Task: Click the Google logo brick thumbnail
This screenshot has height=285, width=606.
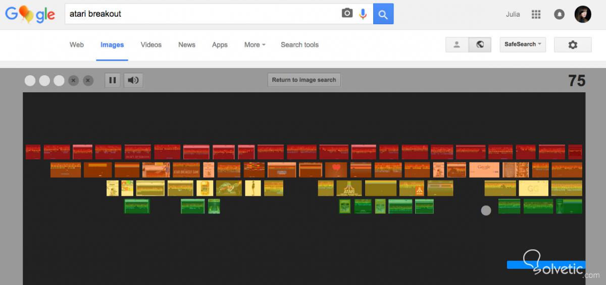Action: point(484,169)
